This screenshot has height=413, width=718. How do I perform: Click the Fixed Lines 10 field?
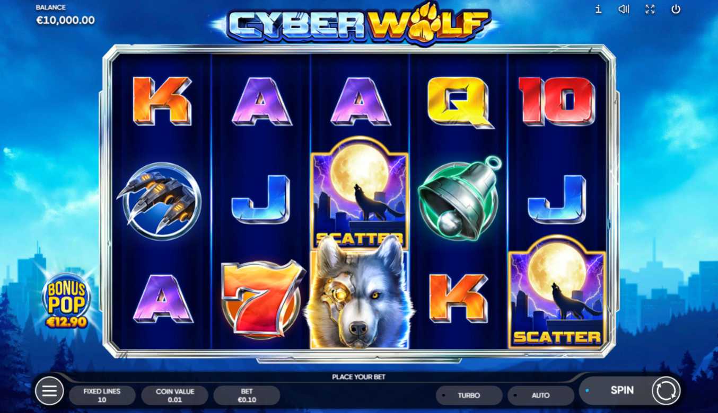[102, 396]
